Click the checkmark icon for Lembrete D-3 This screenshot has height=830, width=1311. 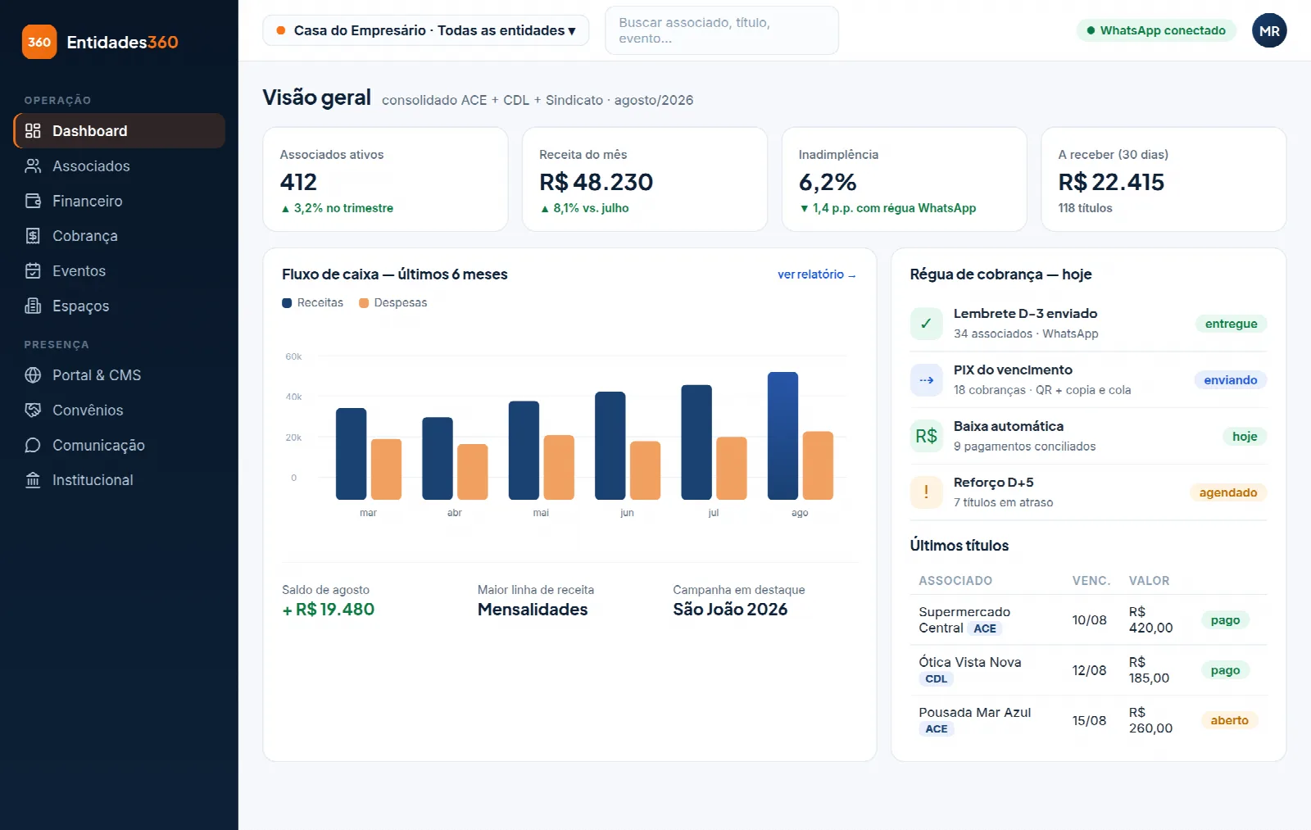[926, 324]
